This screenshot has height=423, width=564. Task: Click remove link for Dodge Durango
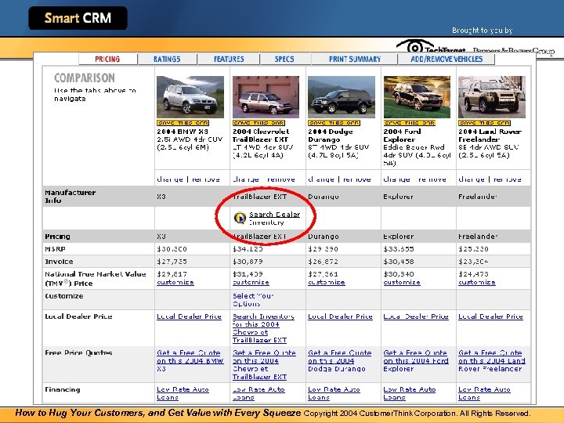[x=357, y=179]
